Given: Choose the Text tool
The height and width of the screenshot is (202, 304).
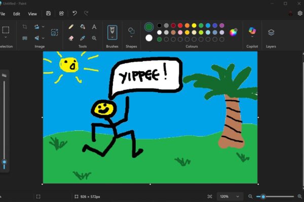Looking at the screenshot, I should [94, 27].
